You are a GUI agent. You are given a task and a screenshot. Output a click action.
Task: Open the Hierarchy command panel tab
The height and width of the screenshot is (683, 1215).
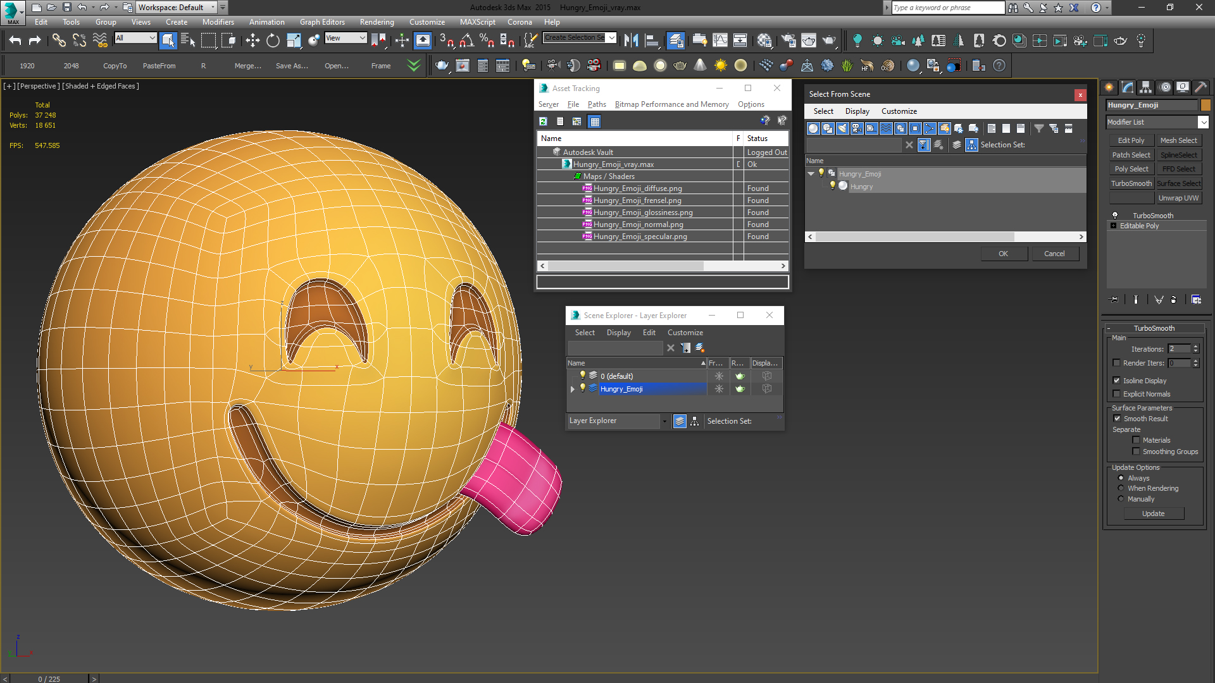1145,87
